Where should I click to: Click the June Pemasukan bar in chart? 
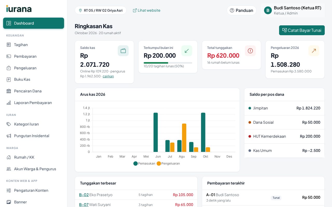156,132
